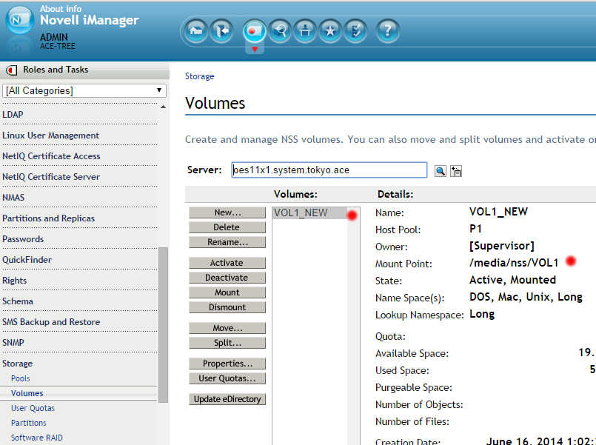Image resolution: width=596 pixels, height=445 pixels.
Task: Click the About info link
Action: [61, 8]
